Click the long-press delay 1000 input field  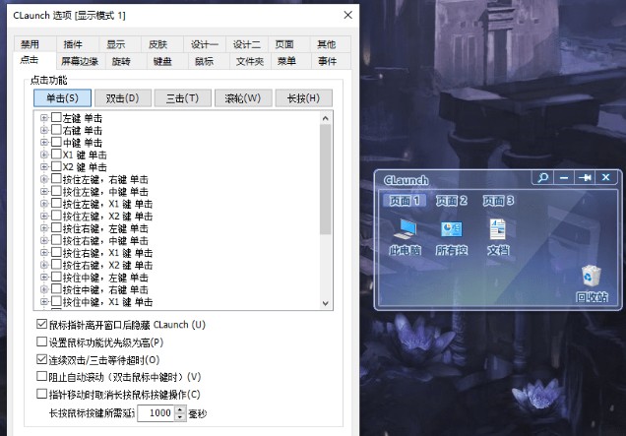point(155,413)
